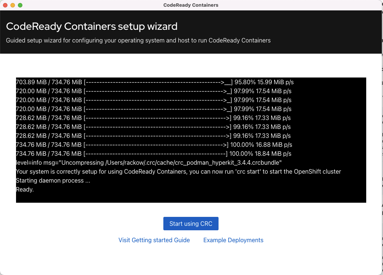Click empty black area below Ready. text
Viewport: 383px width, 275px height.
coord(191,197)
